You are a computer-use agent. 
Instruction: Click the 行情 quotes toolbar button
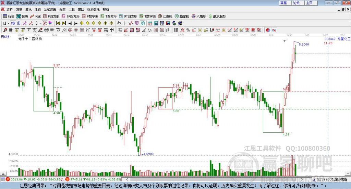pyautogui.click(x=8, y=16)
